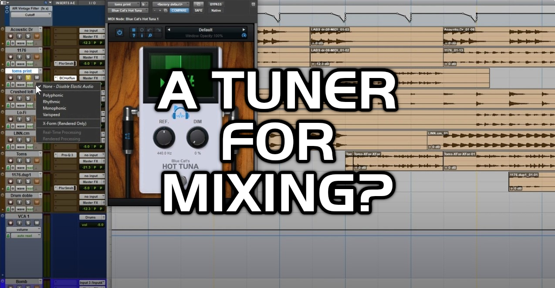This screenshot has height=288, width=555.
Task: Open the Pro-Q 3 insert on Toms
Action: [x=65, y=155]
